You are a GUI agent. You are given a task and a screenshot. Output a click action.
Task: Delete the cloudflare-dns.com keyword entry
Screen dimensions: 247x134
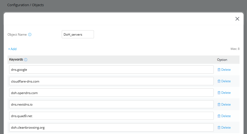pyautogui.click(x=224, y=81)
